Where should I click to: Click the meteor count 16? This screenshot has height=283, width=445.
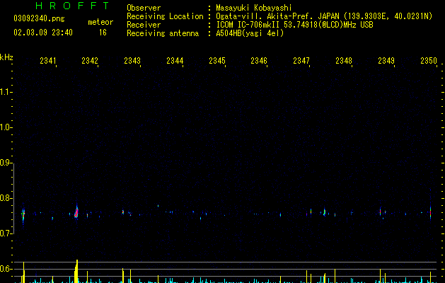[x=103, y=33]
